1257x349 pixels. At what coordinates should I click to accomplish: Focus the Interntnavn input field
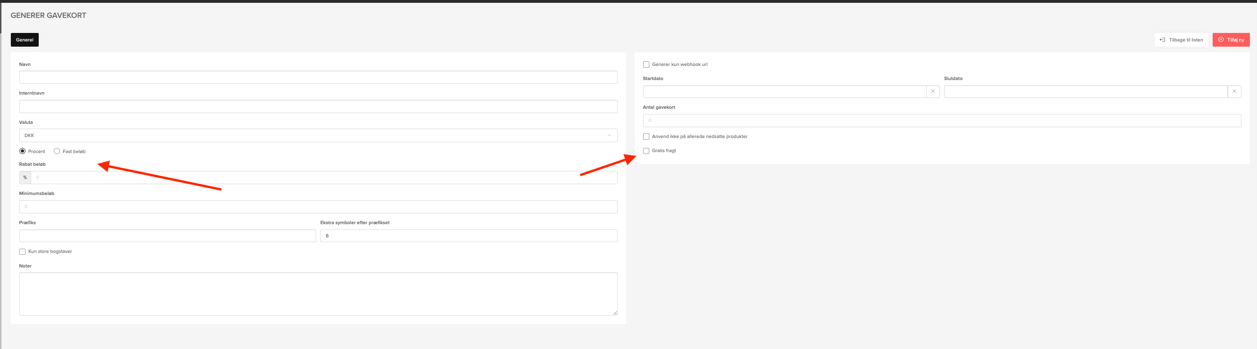click(318, 106)
